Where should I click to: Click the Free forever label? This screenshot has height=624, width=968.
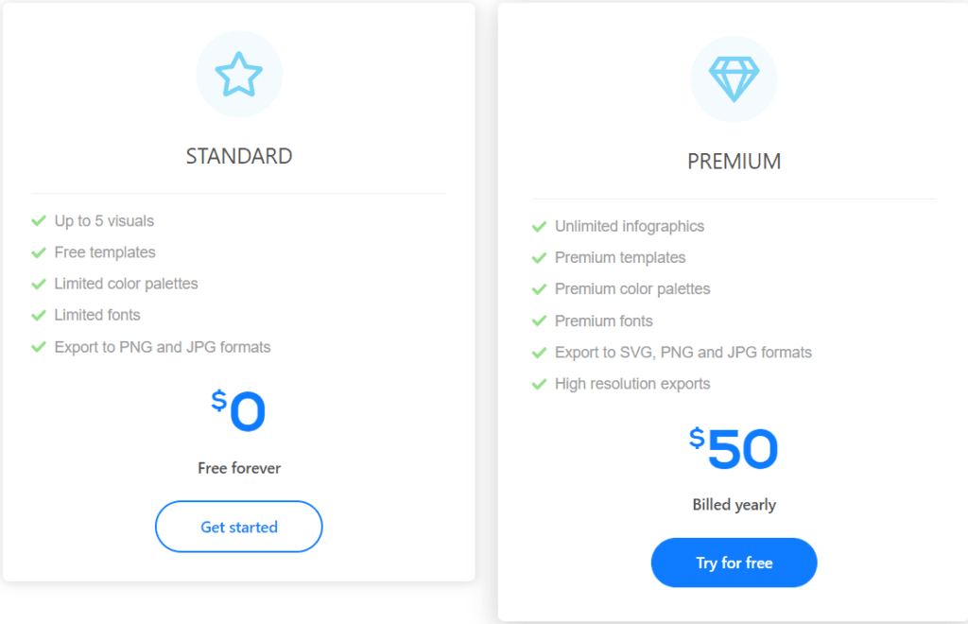239,468
